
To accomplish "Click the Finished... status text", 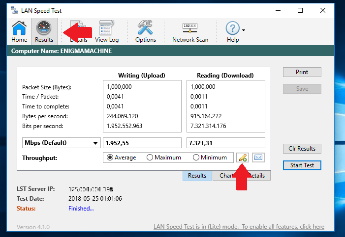I will pos(81,209).
